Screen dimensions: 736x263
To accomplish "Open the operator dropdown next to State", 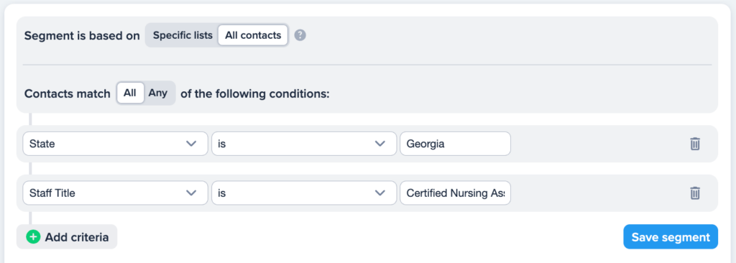I will pos(304,144).
